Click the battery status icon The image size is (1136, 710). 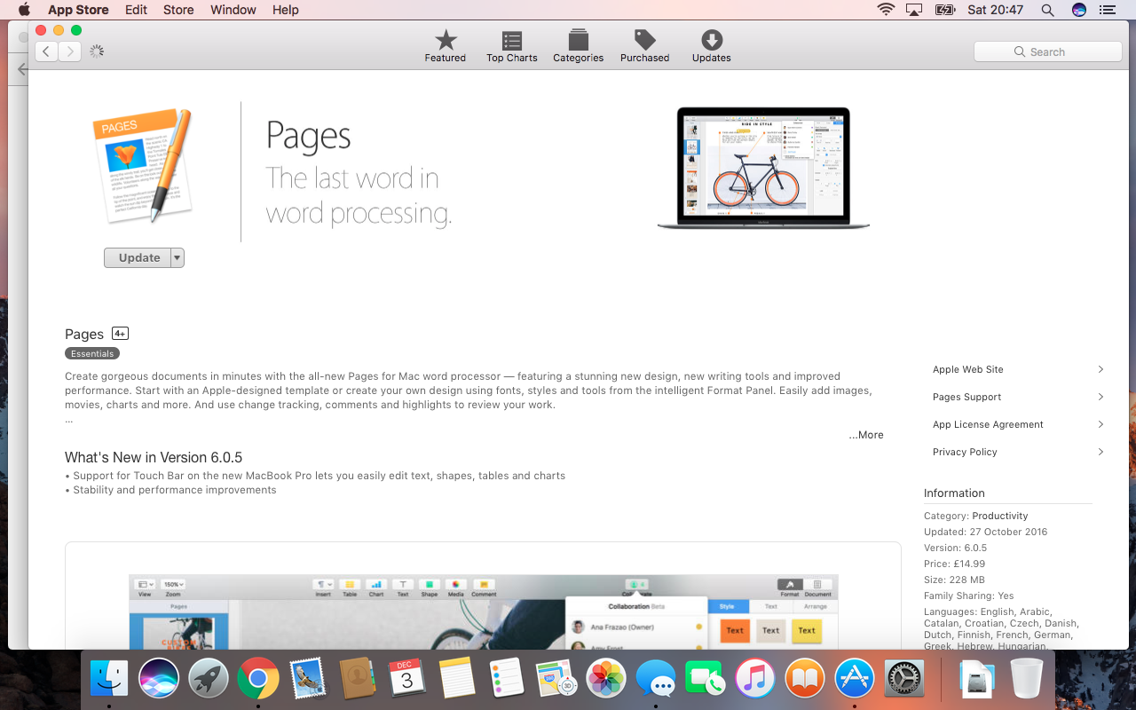tap(945, 10)
